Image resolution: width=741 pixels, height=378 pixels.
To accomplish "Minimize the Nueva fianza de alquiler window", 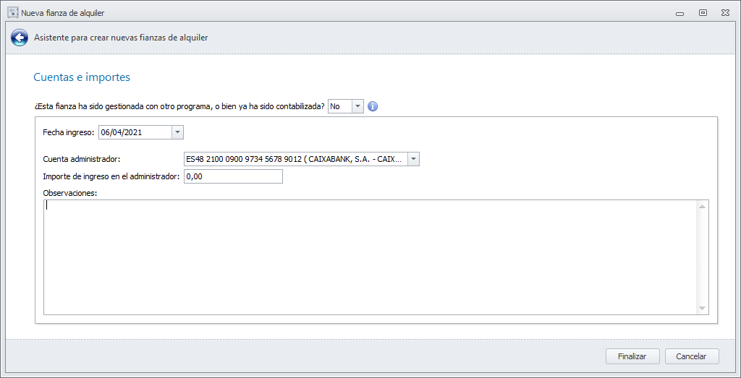I will (x=680, y=13).
